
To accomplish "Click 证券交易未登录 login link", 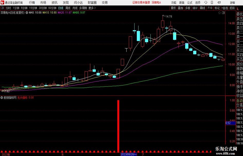I will point(141,3).
